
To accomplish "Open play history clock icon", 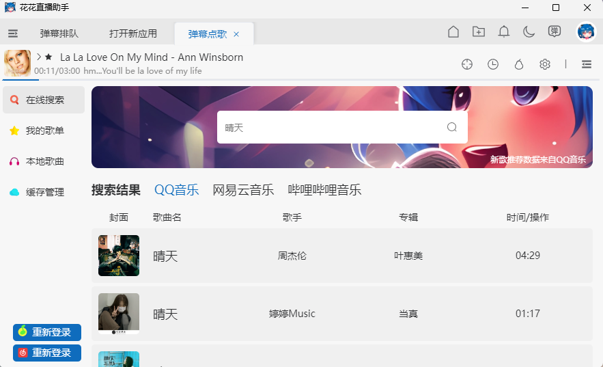I will coord(493,64).
